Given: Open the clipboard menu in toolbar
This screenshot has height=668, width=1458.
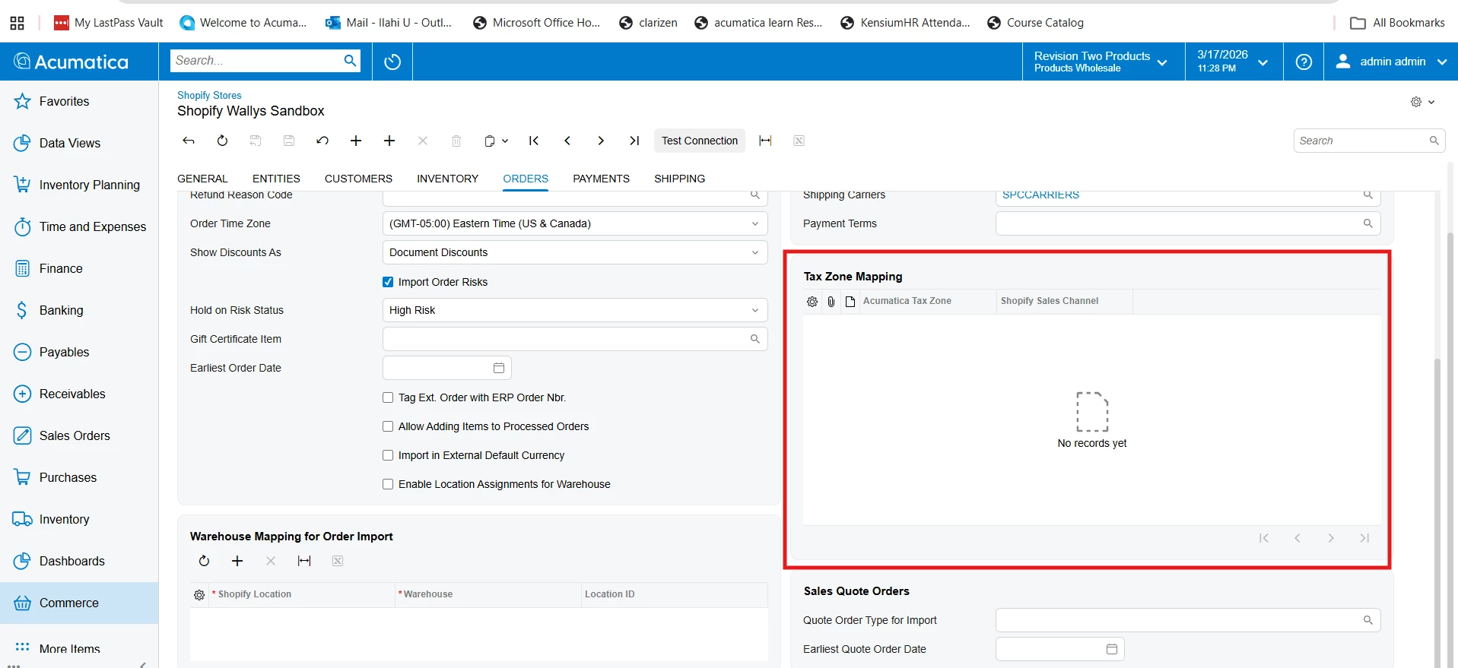Looking at the screenshot, I should coord(496,141).
